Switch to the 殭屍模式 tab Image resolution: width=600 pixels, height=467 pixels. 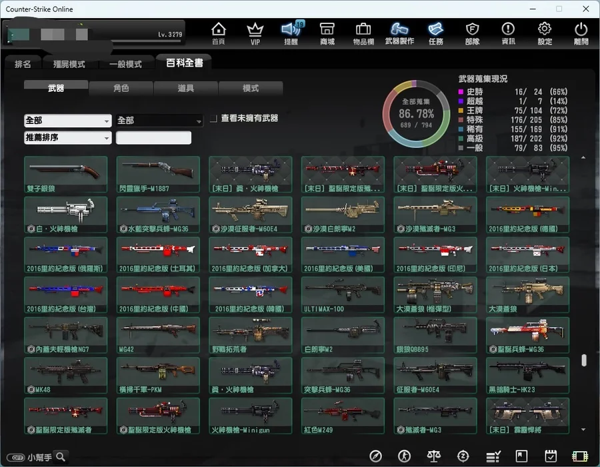click(69, 64)
